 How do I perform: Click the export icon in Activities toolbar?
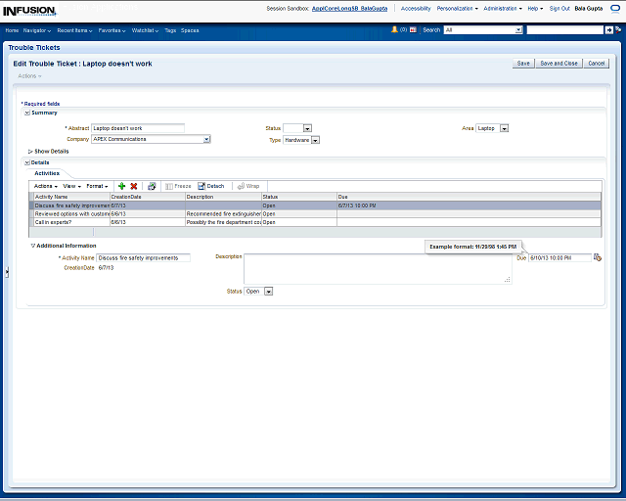[x=152, y=186]
